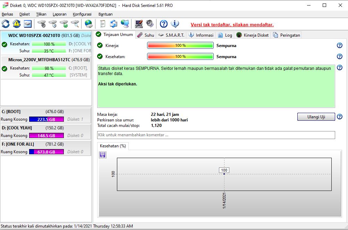Open the Laporan menu
This screenshot has height=230, width=348.
pyautogui.click(x=59, y=14)
